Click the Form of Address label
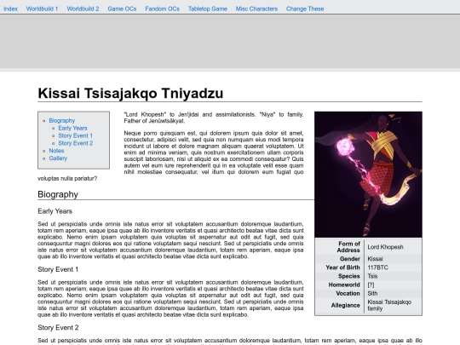The image size is (460, 345). point(348,247)
